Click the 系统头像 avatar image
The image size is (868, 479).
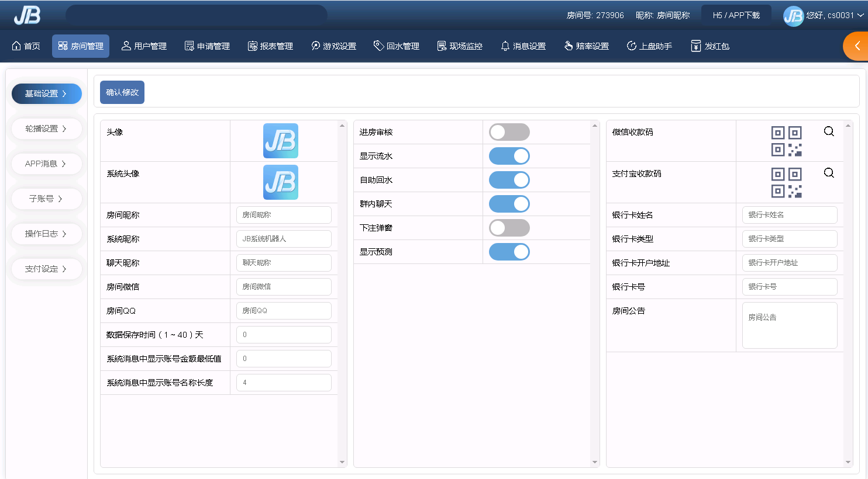[x=281, y=182]
